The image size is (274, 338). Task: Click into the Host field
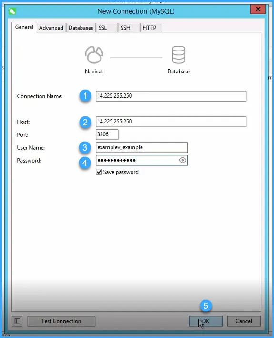pos(171,122)
